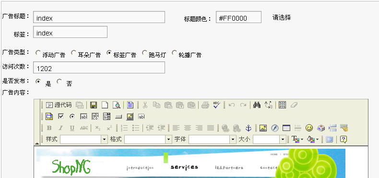Viewport: 379px width, 178px height.
Task: Insert a form with the Form icon
Action: point(49,117)
